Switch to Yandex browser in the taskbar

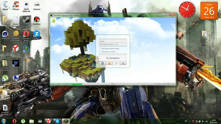[x=49, y=121]
